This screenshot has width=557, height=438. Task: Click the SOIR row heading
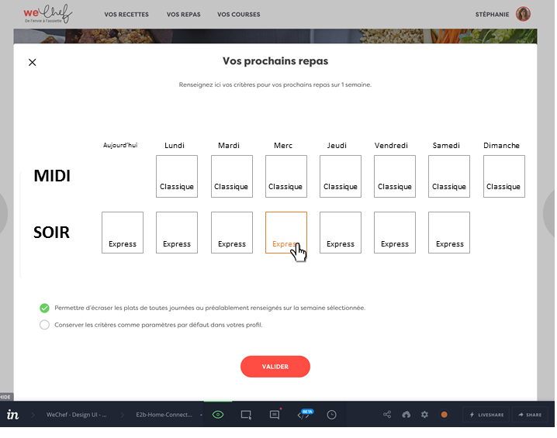click(x=51, y=233)
